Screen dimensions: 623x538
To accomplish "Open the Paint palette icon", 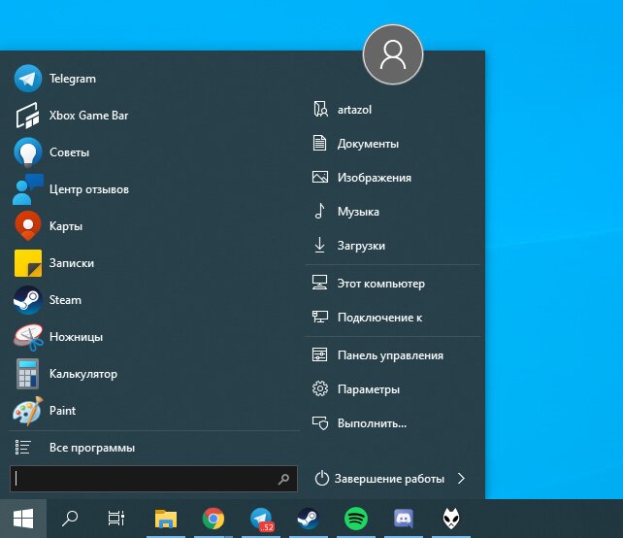I will coord(28,411).
